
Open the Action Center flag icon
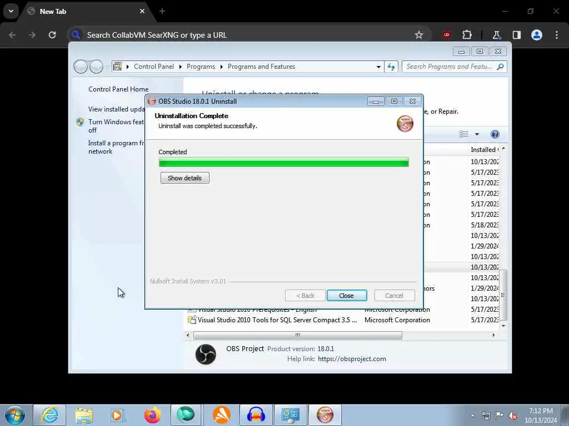(500, 415)
